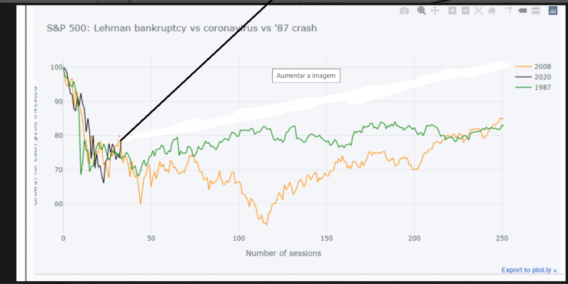Download plot as PNG with camera icon
Screen dimensions: 568x284
coord(404,11)
